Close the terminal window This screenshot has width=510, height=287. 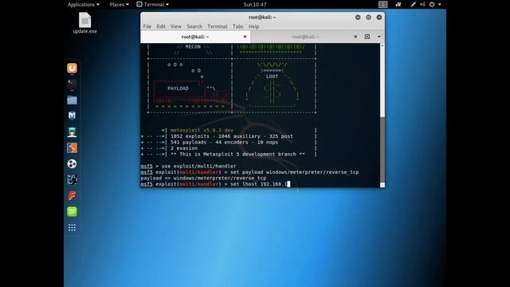coord(379,18)
